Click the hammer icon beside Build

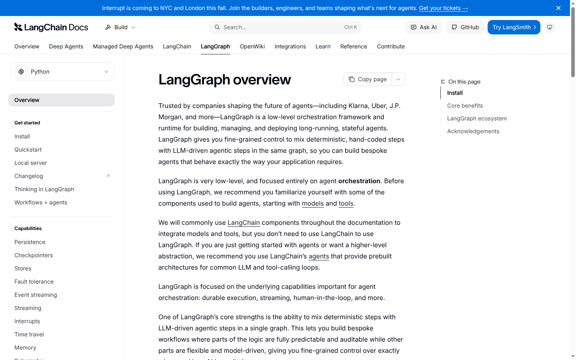[108, 27]
